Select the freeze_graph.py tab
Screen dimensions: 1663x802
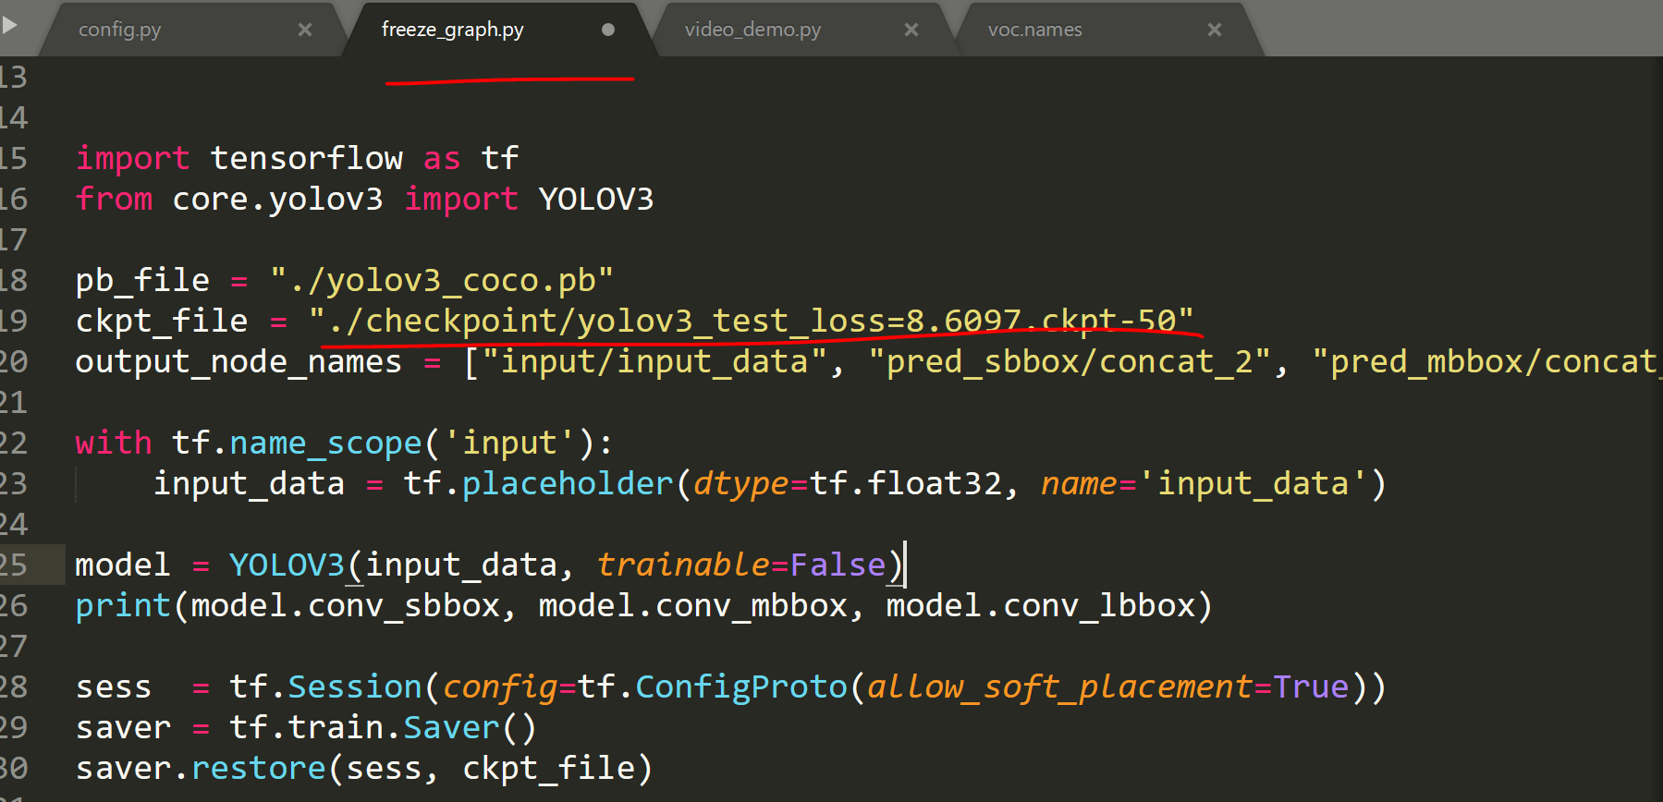coord(452,30)
